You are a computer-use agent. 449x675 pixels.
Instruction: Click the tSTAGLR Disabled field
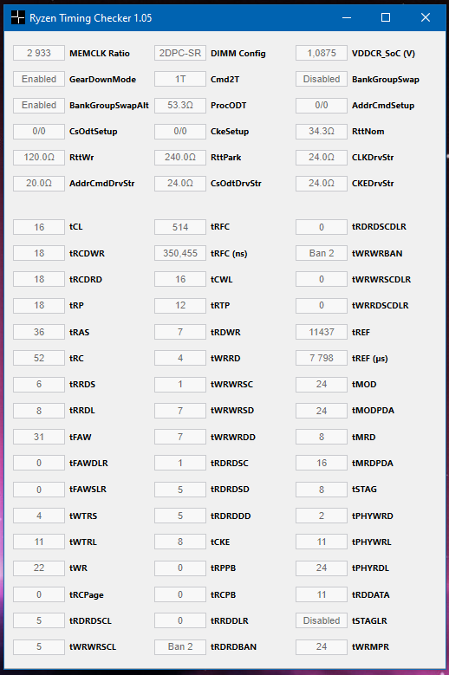click(x=321, y=620)
